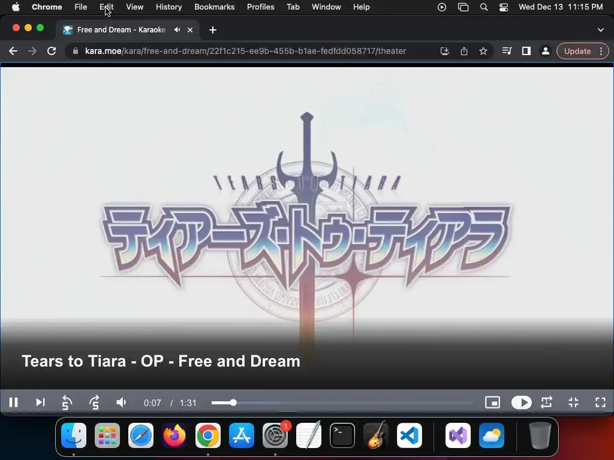
Task: Close the Free and Dream tab
Action: click(x=190, y=30)
